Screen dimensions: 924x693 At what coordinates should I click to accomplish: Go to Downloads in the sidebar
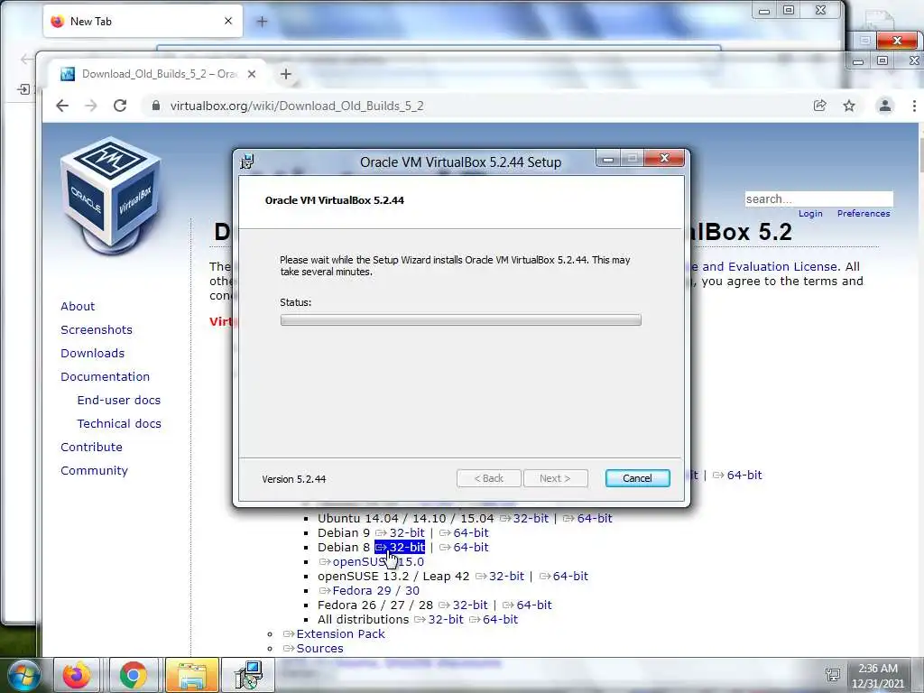pos(93,353)
